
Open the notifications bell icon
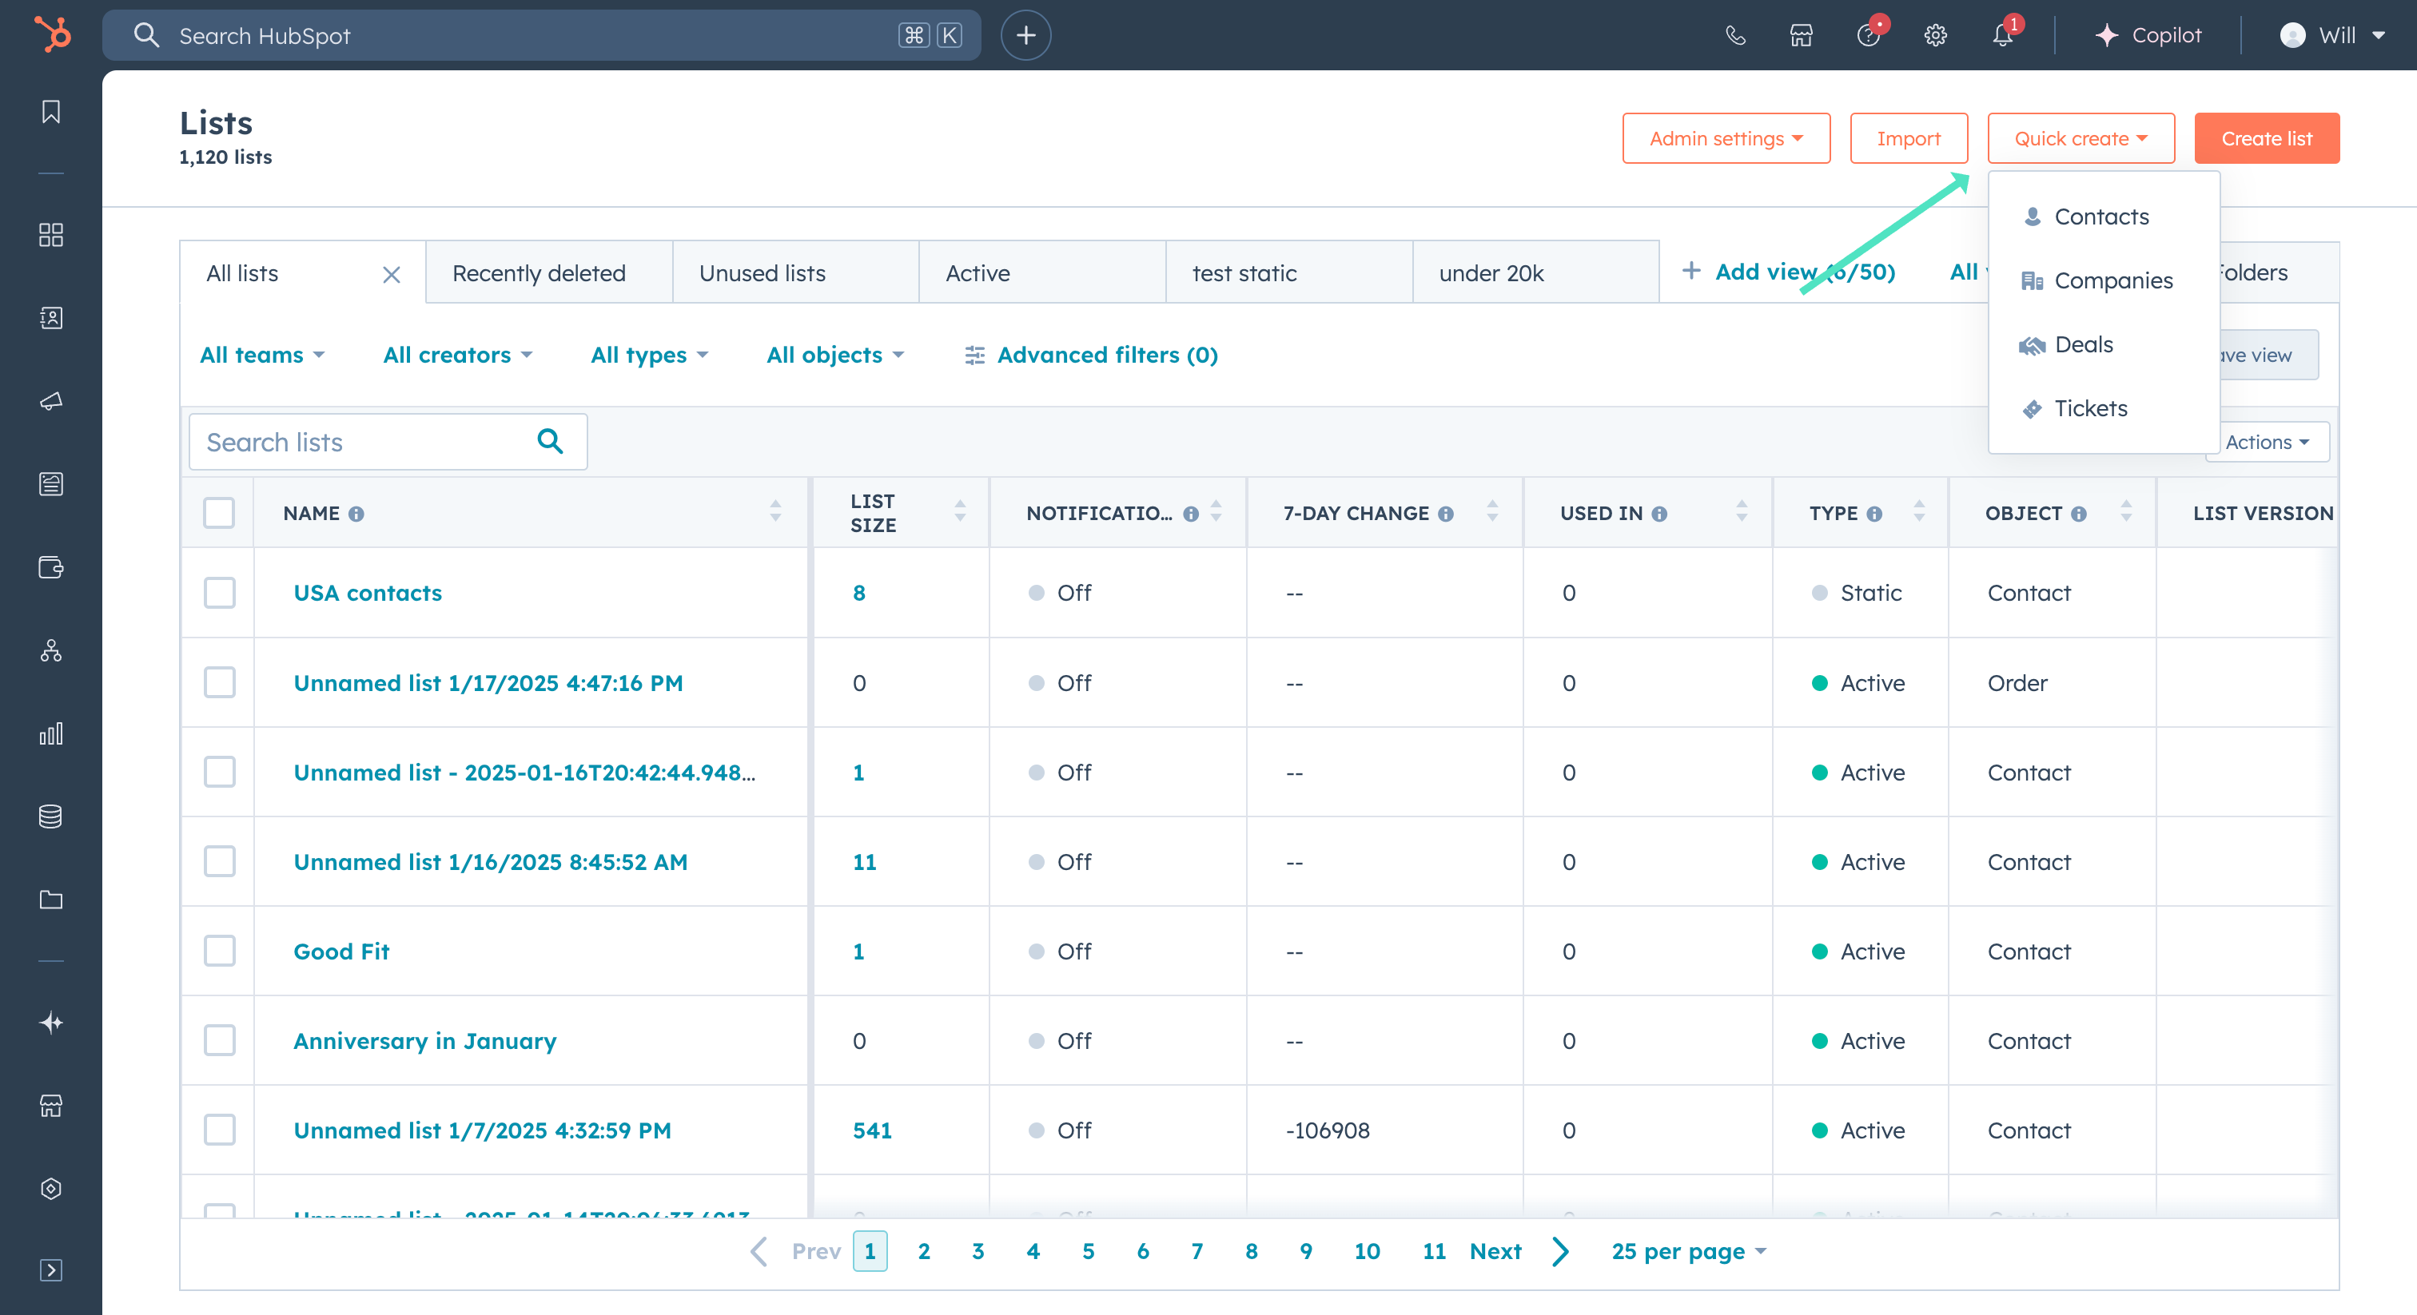click(2002, 36)
